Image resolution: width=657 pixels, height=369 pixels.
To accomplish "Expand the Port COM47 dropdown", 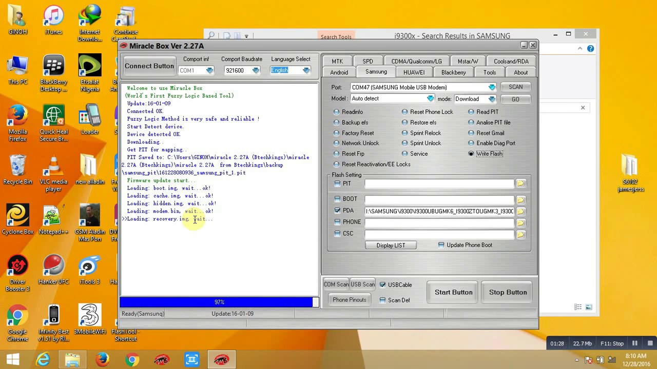I will tap(492, 87).
